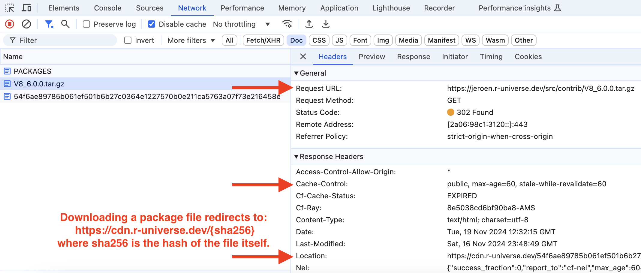641x273 pixels.
Task: Select the Fetch/XHR filter button
Action: pyautogui.click(x=263, y=40)
